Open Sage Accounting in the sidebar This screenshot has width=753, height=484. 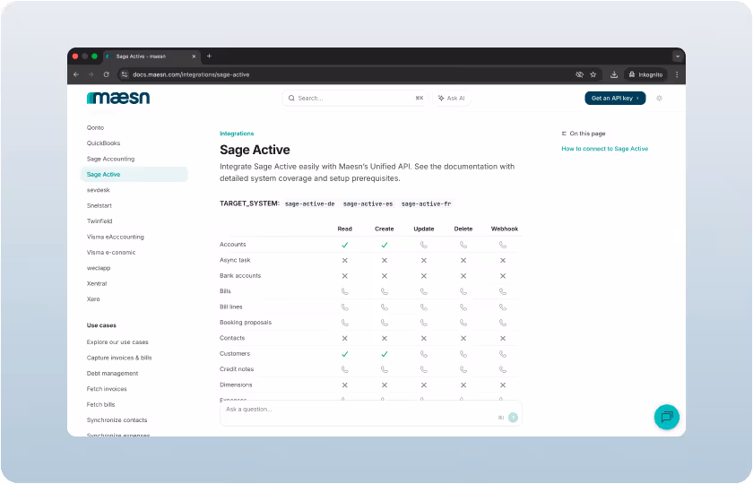point(110,159)
